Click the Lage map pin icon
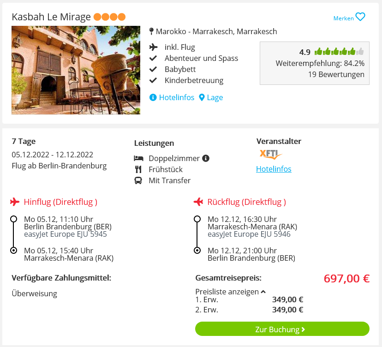 click(x=202, y=97)
